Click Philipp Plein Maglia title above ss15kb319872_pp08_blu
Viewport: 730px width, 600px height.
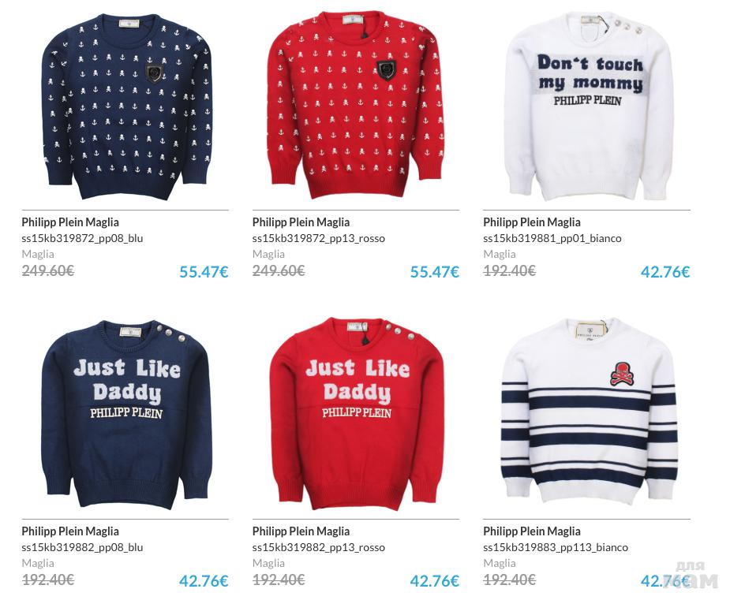tap(70, 222)
